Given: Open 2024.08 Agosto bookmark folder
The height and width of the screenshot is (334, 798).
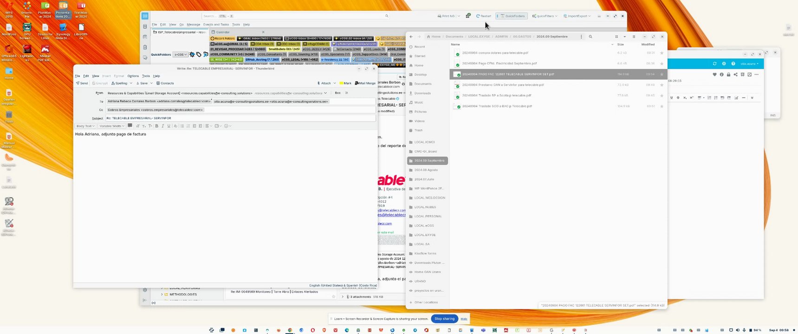Looking at the screenshot, I should pyautogui.click(x=426, y=170).
